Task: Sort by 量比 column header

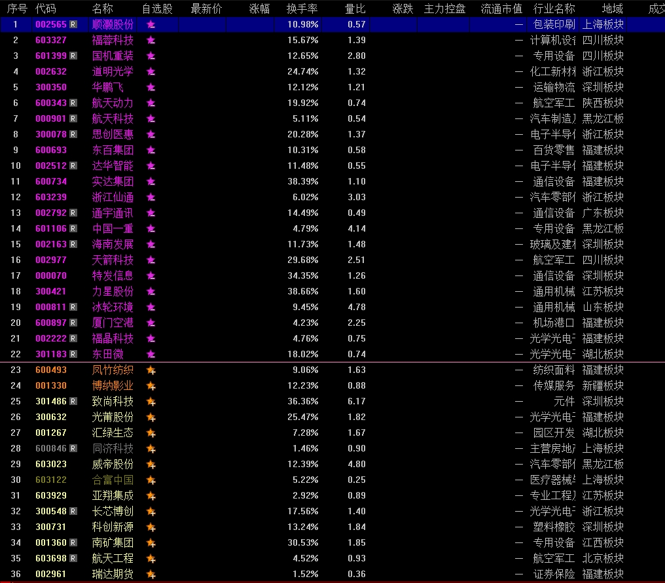Action: (355, 9)
